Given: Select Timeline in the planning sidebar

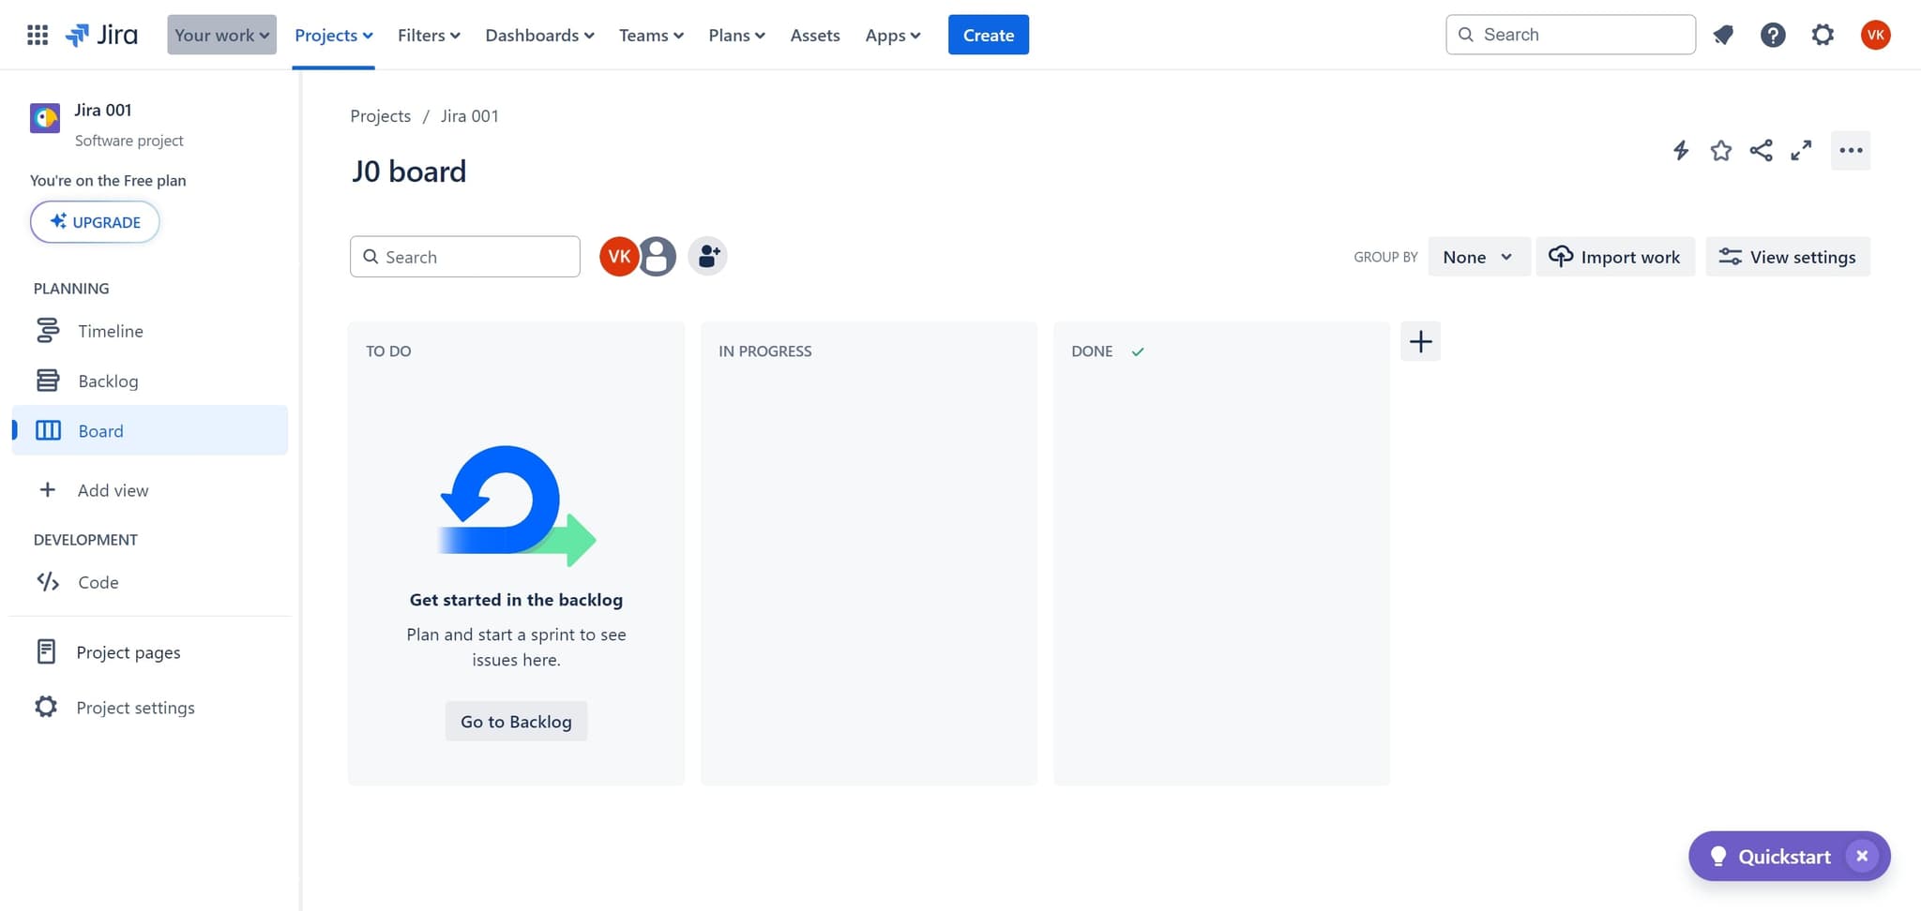Looking at the screenshot, I should pyautogui.click(x=110, y=331).
